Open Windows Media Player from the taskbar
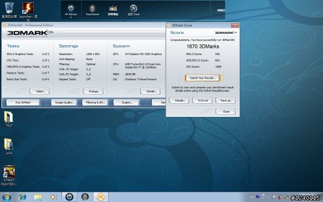Image resolution: width=323 pixels, height=202 pixels. pyautogui.click(x=53, y=197)
